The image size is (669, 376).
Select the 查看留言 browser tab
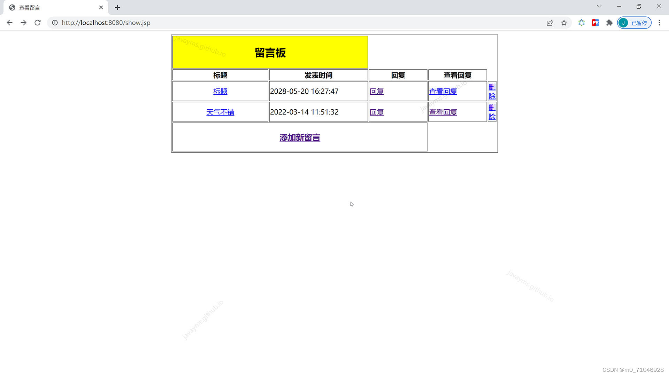click(56, 8)
